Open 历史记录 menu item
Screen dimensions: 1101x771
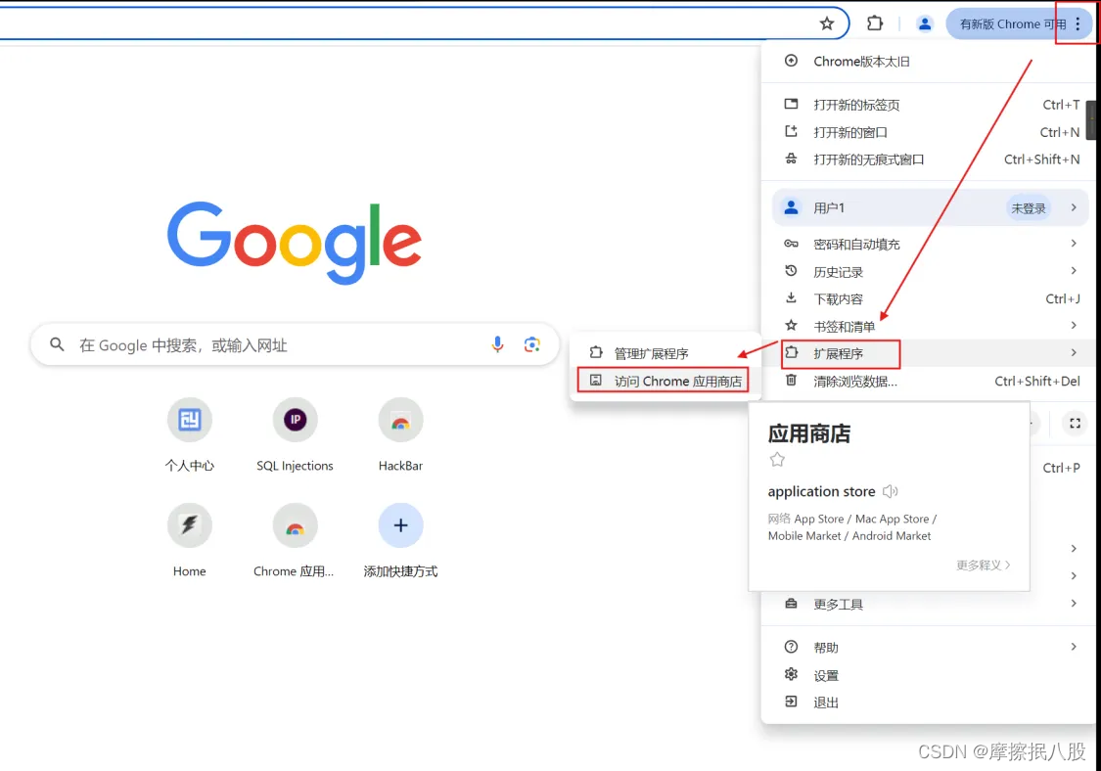coord(929,271)
